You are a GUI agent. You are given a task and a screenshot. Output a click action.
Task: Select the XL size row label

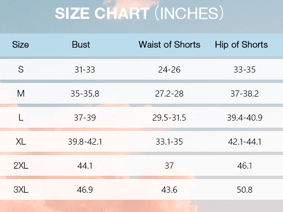click(21, 141)
